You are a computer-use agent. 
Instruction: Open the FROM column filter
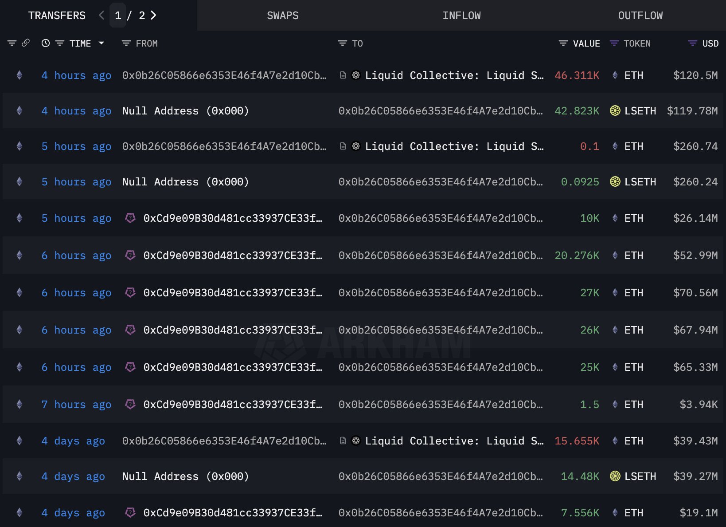(x=126, y=43)
